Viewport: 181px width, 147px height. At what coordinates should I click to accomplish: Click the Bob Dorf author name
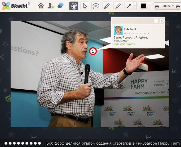(130, 30)
